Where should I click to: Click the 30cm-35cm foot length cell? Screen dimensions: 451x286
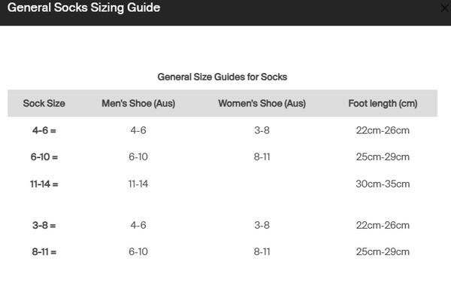coord(383,184)
